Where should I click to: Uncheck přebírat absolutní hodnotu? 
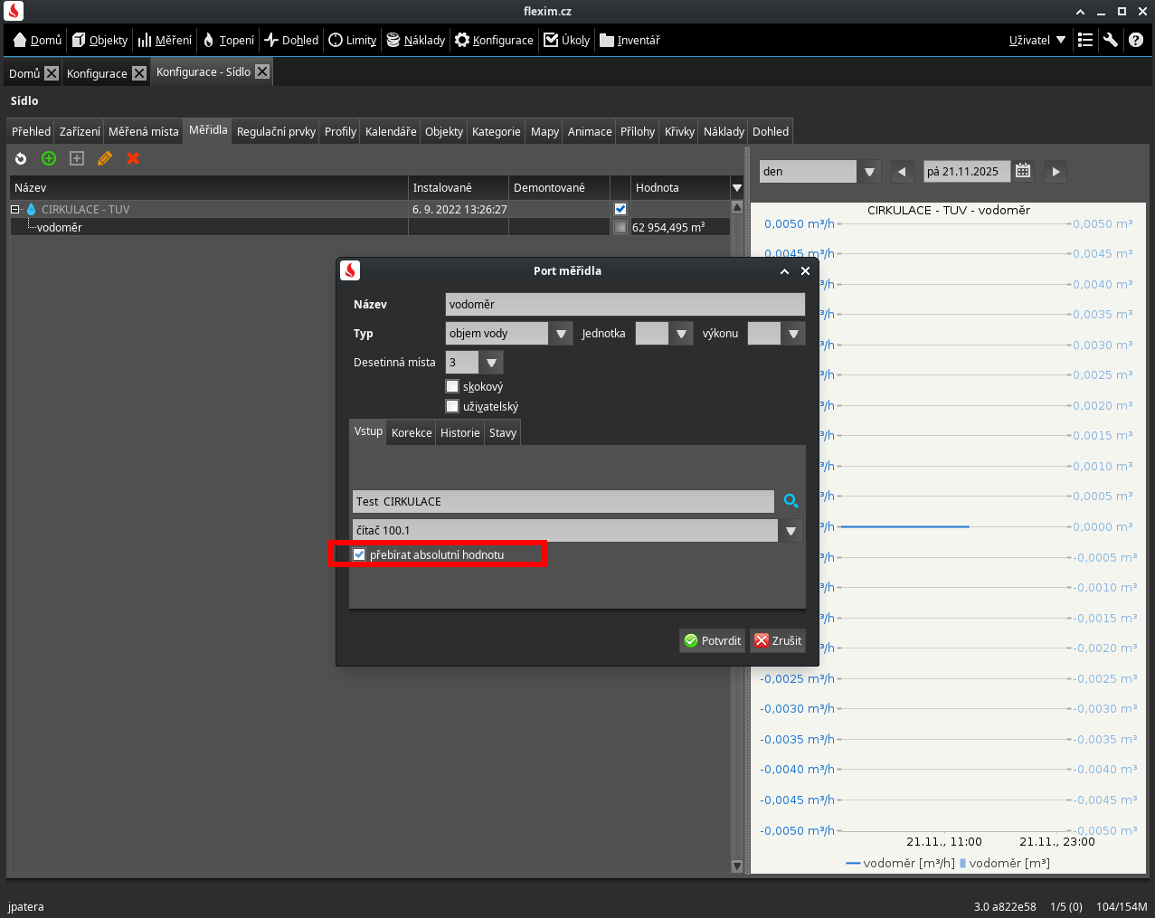(359, 554)
